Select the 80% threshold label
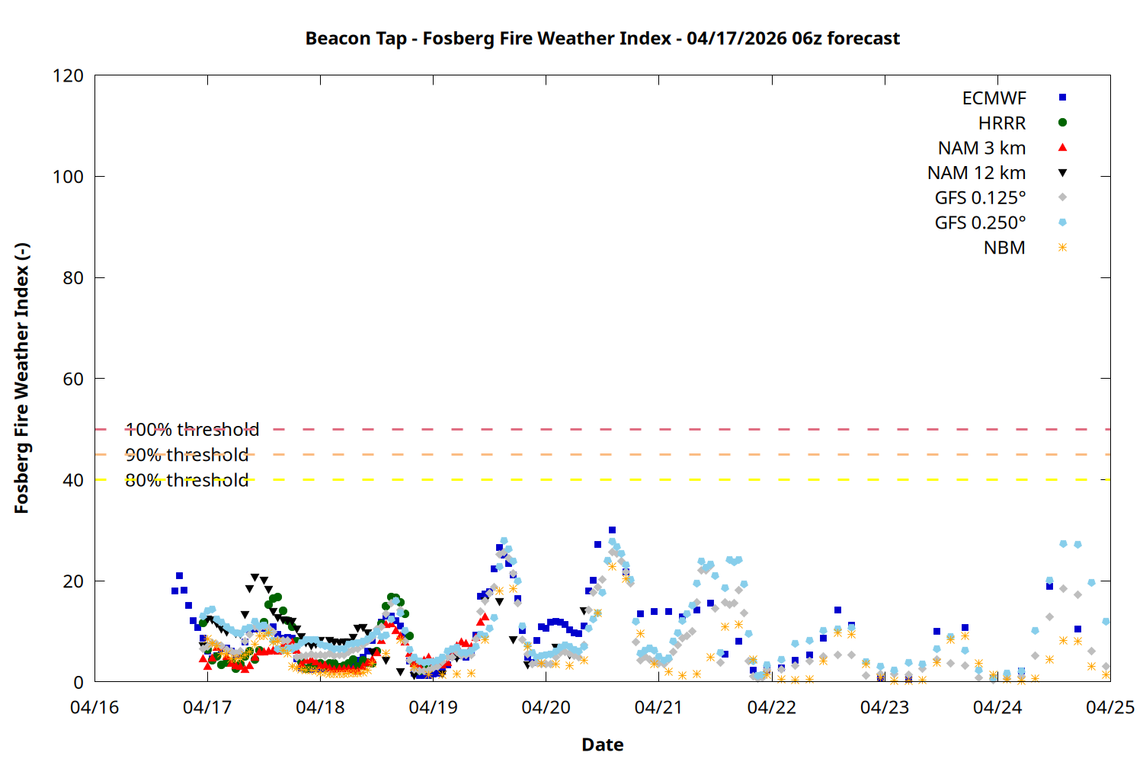This screenshot has width=1143, height=762. (x=187, y=480)
